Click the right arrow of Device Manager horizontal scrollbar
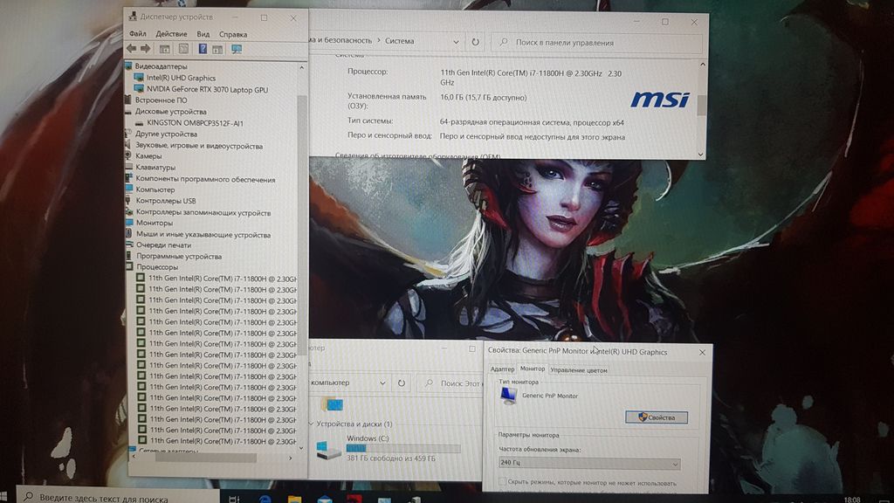The width and height of the screenshot is (894, 503). pyautogui.click(x=290, y=458)
